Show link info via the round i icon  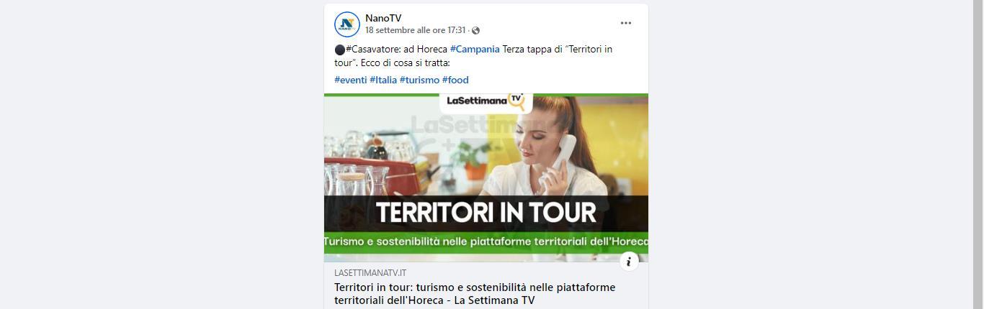[629, 261]
